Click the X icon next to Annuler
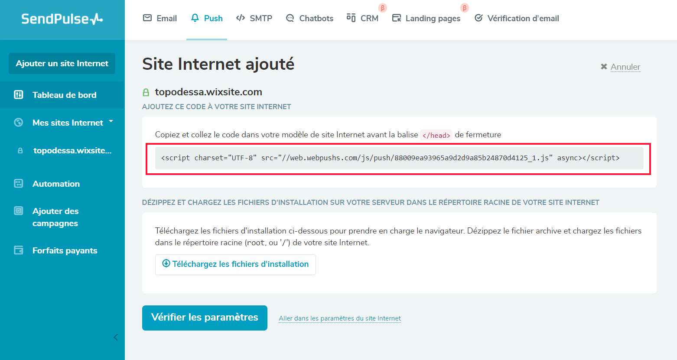 pyautogui.click(x=604, y=67)
